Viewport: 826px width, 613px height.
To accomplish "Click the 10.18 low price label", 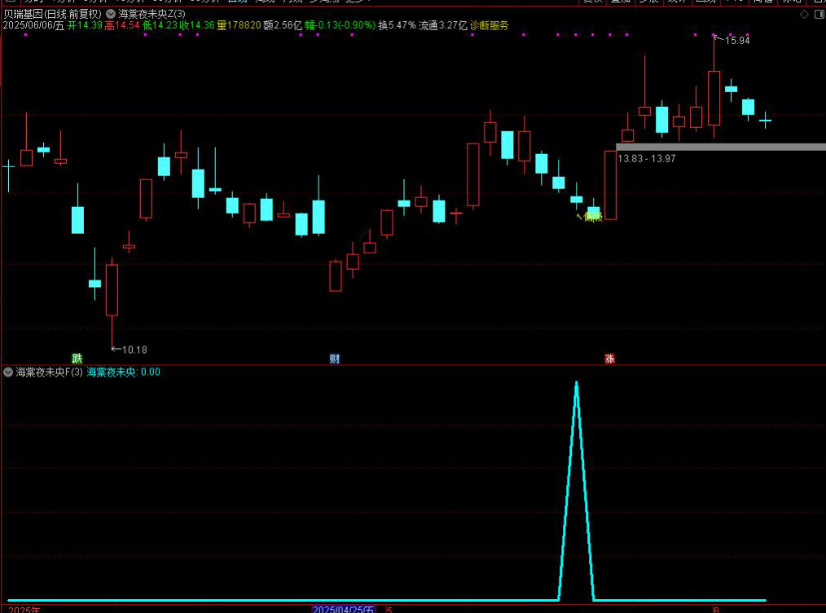I will pos(134,350).
